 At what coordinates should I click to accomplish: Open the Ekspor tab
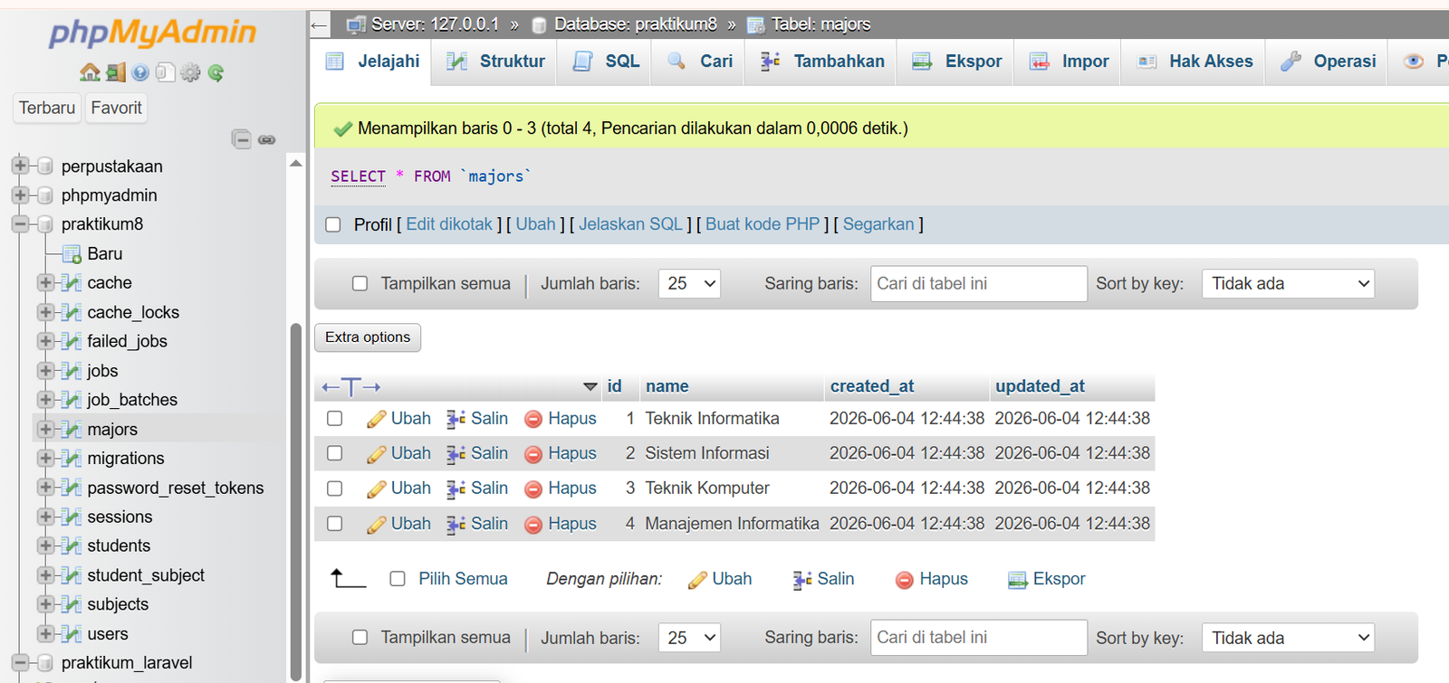[956, 62]
